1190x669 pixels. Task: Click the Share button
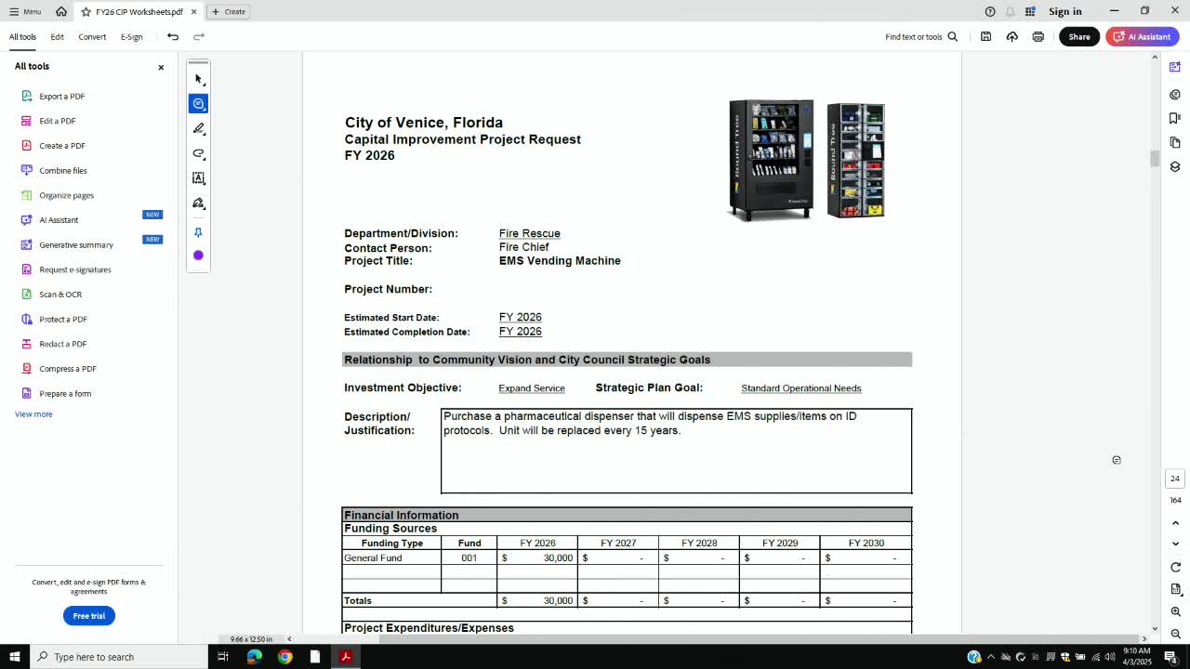pyautogui.click(x=1079, y=36)
